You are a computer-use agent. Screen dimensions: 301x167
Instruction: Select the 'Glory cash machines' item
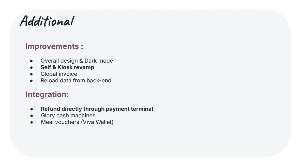click(68, 116)
